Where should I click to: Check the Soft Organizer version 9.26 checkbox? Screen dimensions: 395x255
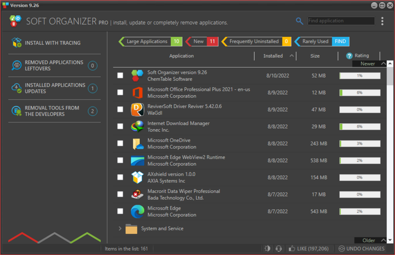tap(120, 75)
